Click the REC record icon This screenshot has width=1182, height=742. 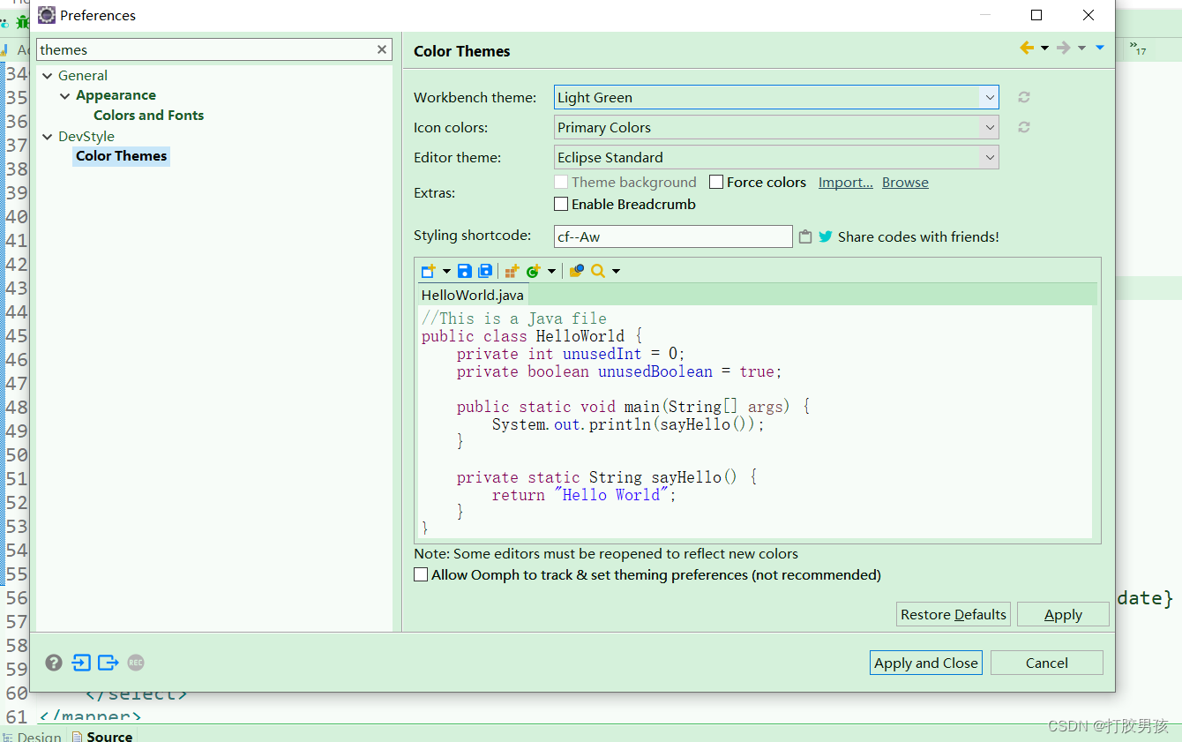click(x=136, y=663)
